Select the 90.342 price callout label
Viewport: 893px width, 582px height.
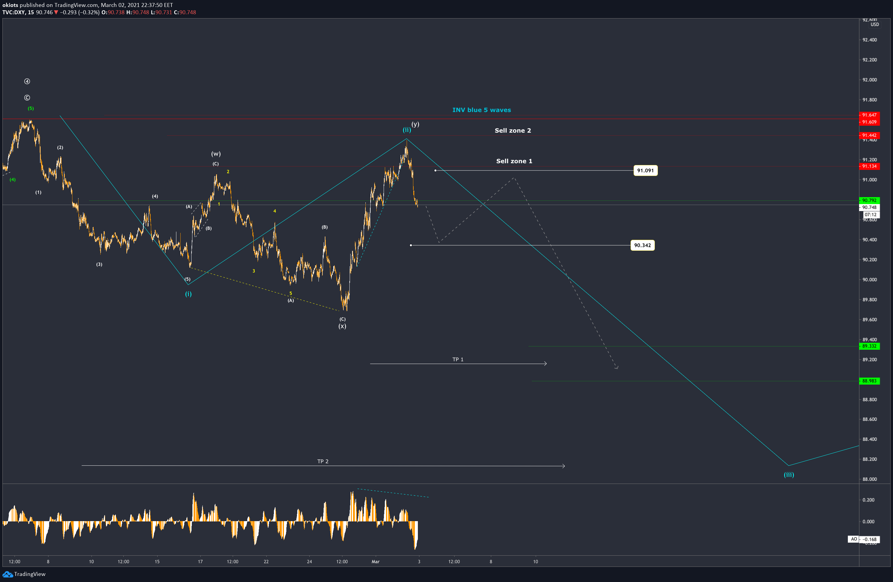tap(642, 245)
